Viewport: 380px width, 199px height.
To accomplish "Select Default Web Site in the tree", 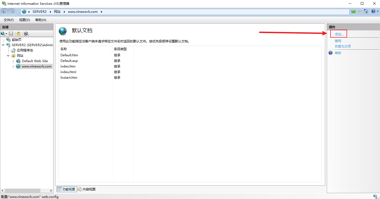I will pos(35,61).
